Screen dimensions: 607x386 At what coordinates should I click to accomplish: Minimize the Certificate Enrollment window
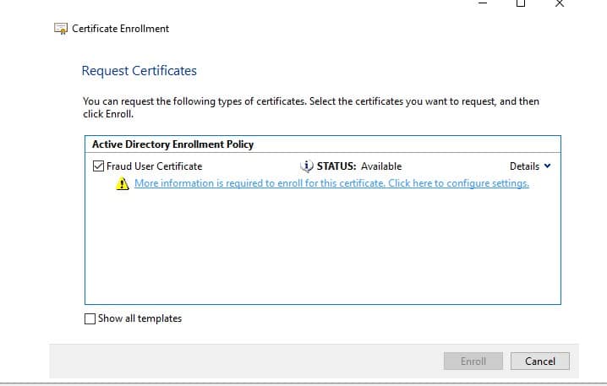pos(483,3)
